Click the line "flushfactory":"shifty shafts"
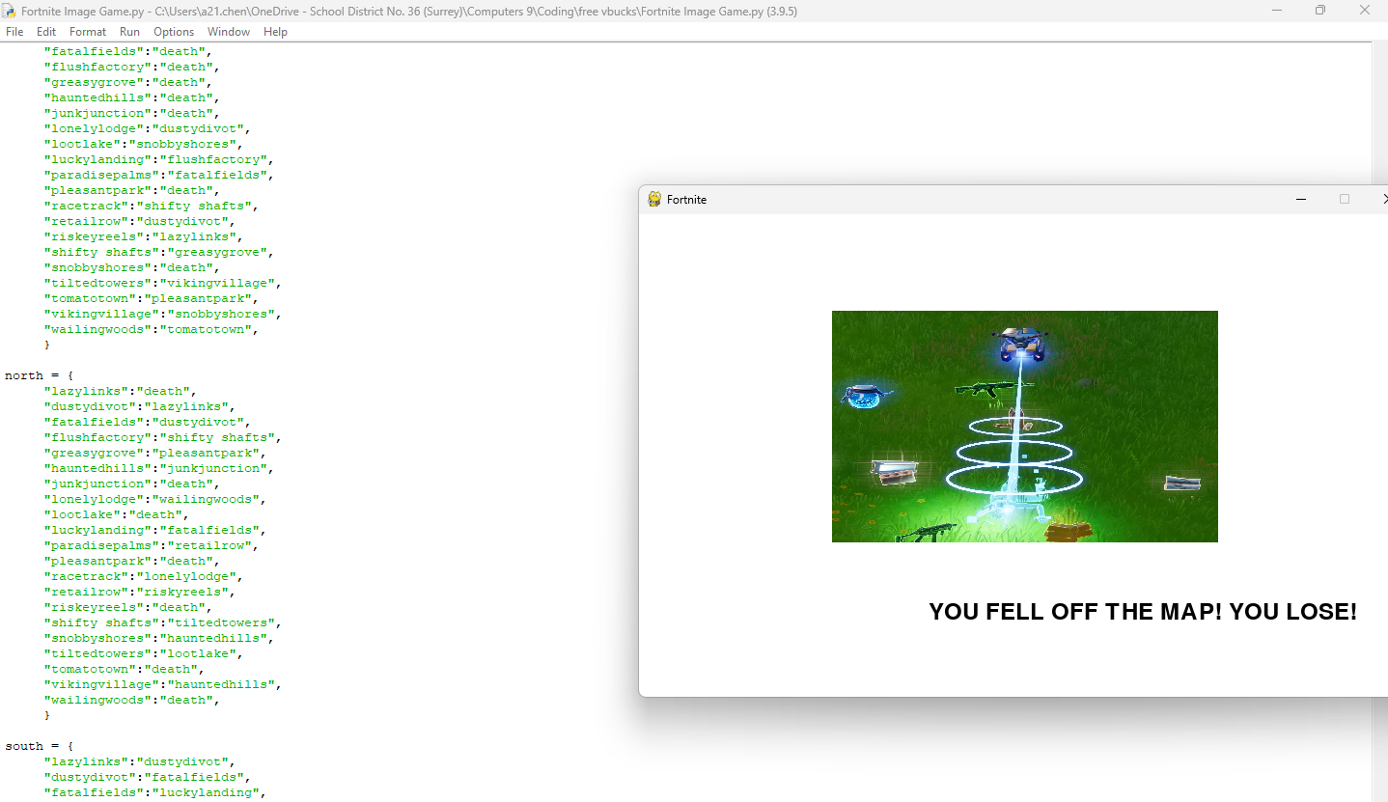Viewport: 1388px width, 802px height. point(162,437)
